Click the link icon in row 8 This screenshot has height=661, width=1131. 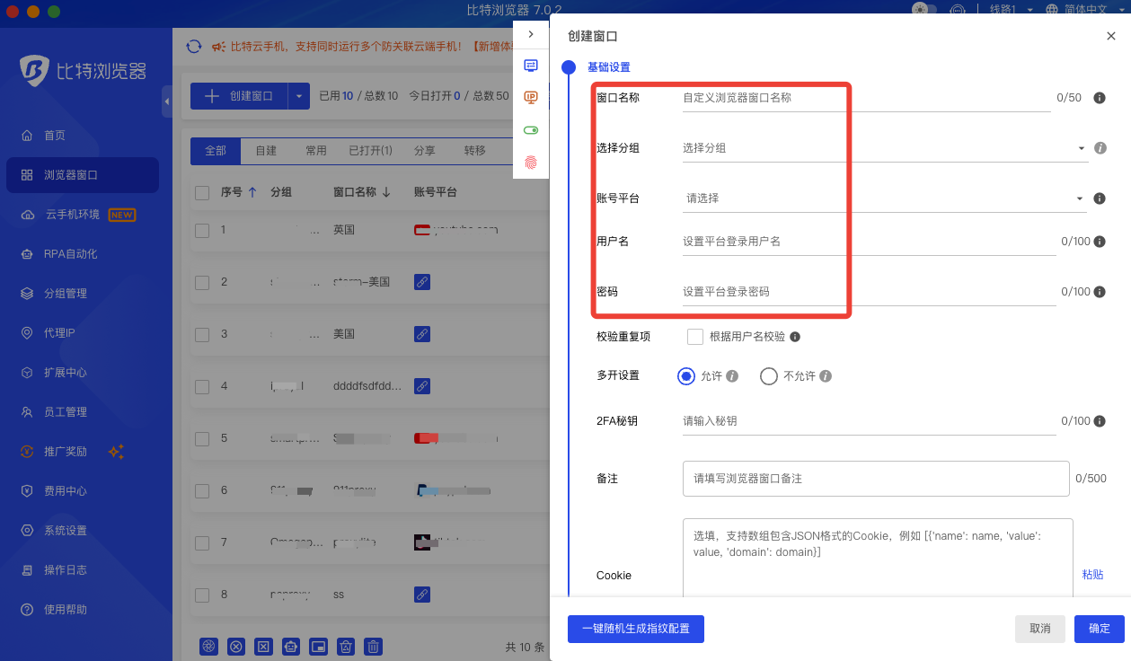[422, 595]
